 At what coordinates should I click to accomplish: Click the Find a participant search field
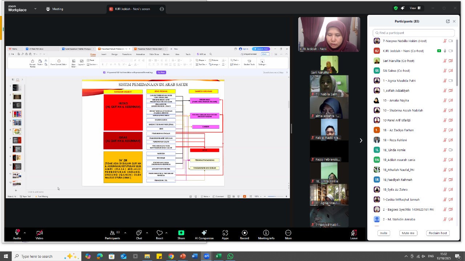(414, 33)
